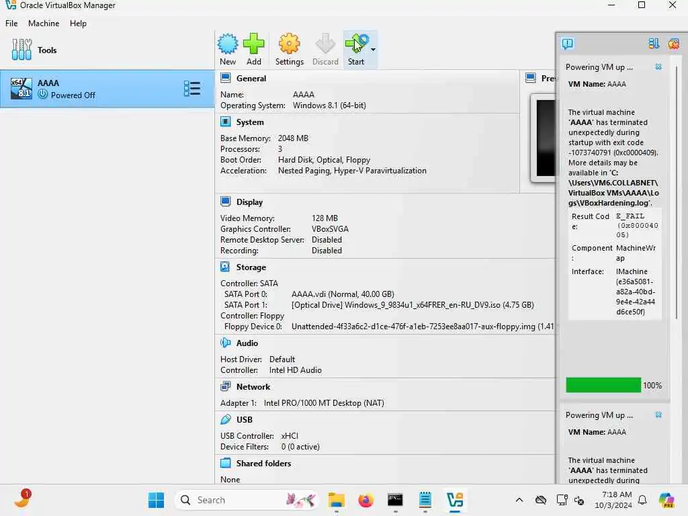Viewport: 688px width, 516px height.
Task: Click the 'xHCI' USB controller value
Action: 290,435
